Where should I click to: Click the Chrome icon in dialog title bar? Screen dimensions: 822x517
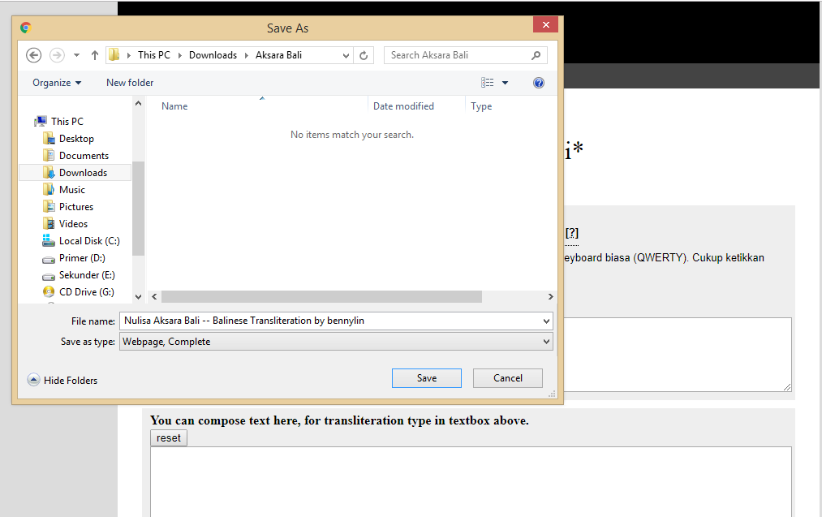26,28
